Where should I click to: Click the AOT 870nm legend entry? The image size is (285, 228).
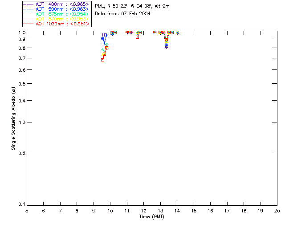56,19
